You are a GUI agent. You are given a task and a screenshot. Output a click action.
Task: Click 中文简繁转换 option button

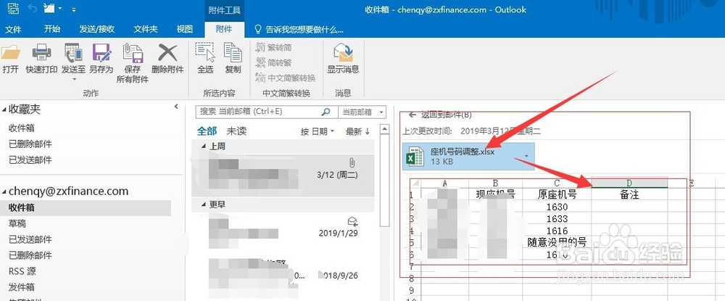point(285,78)
